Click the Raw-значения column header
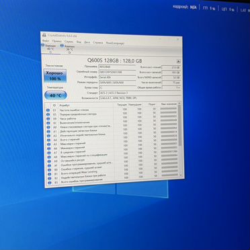 168,104
